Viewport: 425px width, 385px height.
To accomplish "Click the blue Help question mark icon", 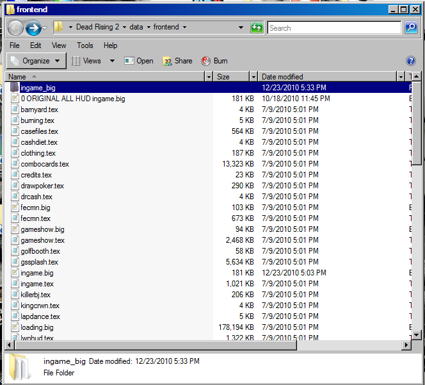I will [x=411, y=61].
